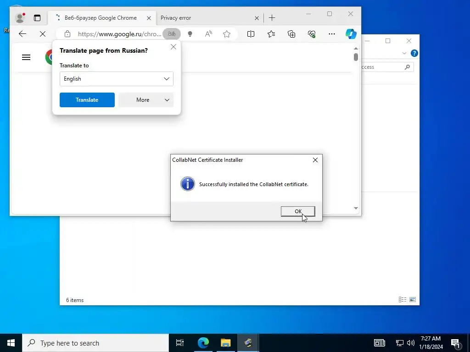Open Task View on the taskbar
470x352 pixels.
coord(180,343)
